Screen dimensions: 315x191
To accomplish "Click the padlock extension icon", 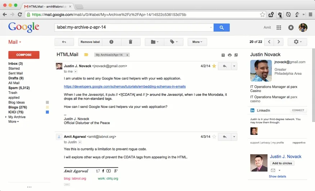I will pyautogui.click(x=271, y=14).
